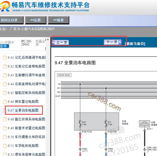Go forward with the >>前进 button
The width and height of the screenshot is (157, 156).
58,20
